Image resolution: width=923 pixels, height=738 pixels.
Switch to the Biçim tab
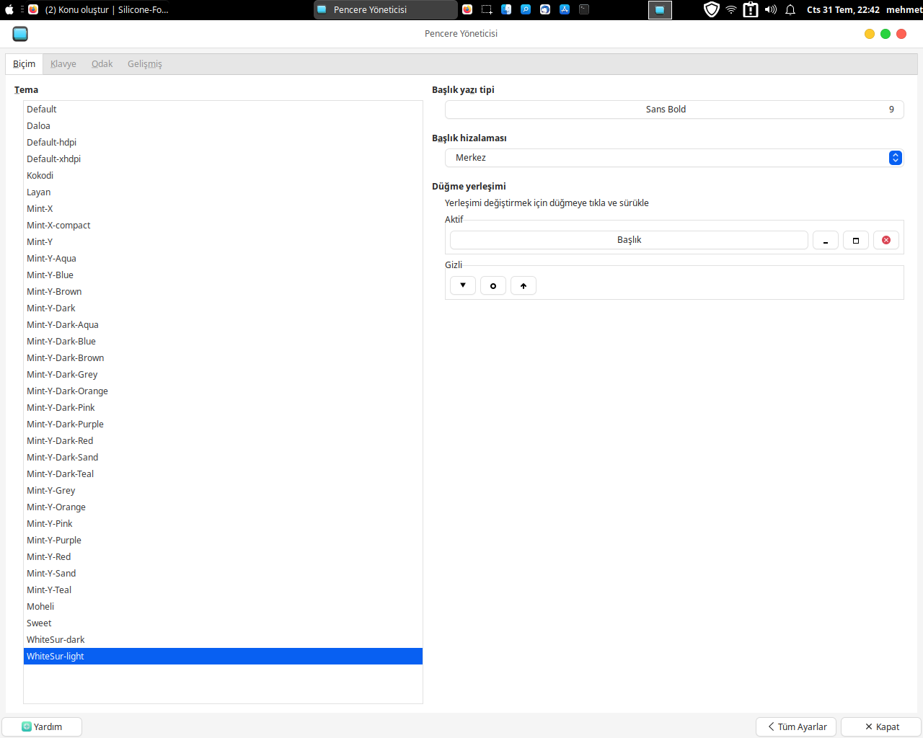point(24,64)
